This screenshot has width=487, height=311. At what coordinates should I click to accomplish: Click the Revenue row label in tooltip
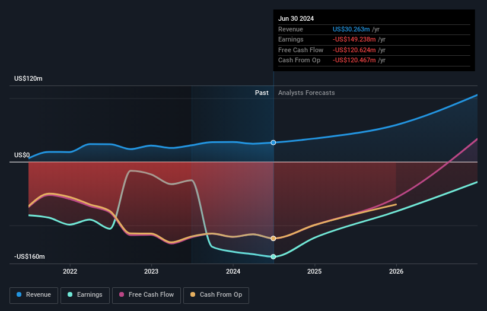point(291,29)
